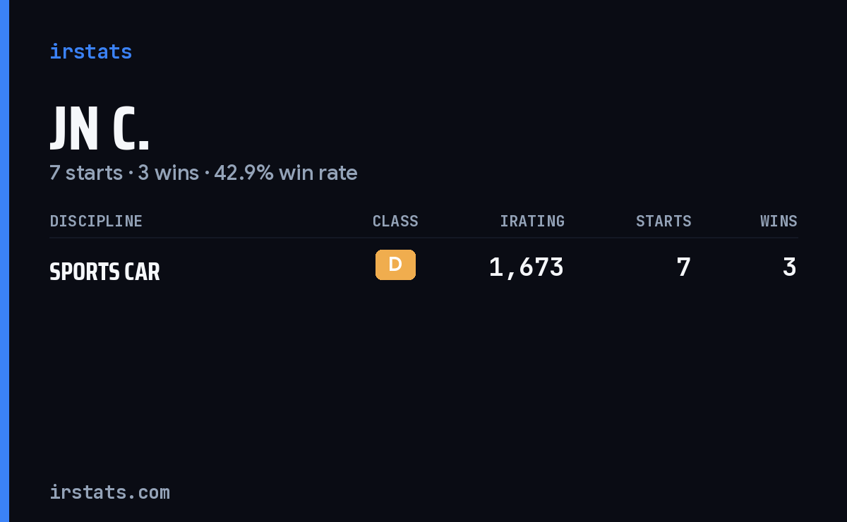Image resolution: width=847 pixels, height=522 pixels.
Task: Click the divider line under table headers
Action: click(423, 238)
